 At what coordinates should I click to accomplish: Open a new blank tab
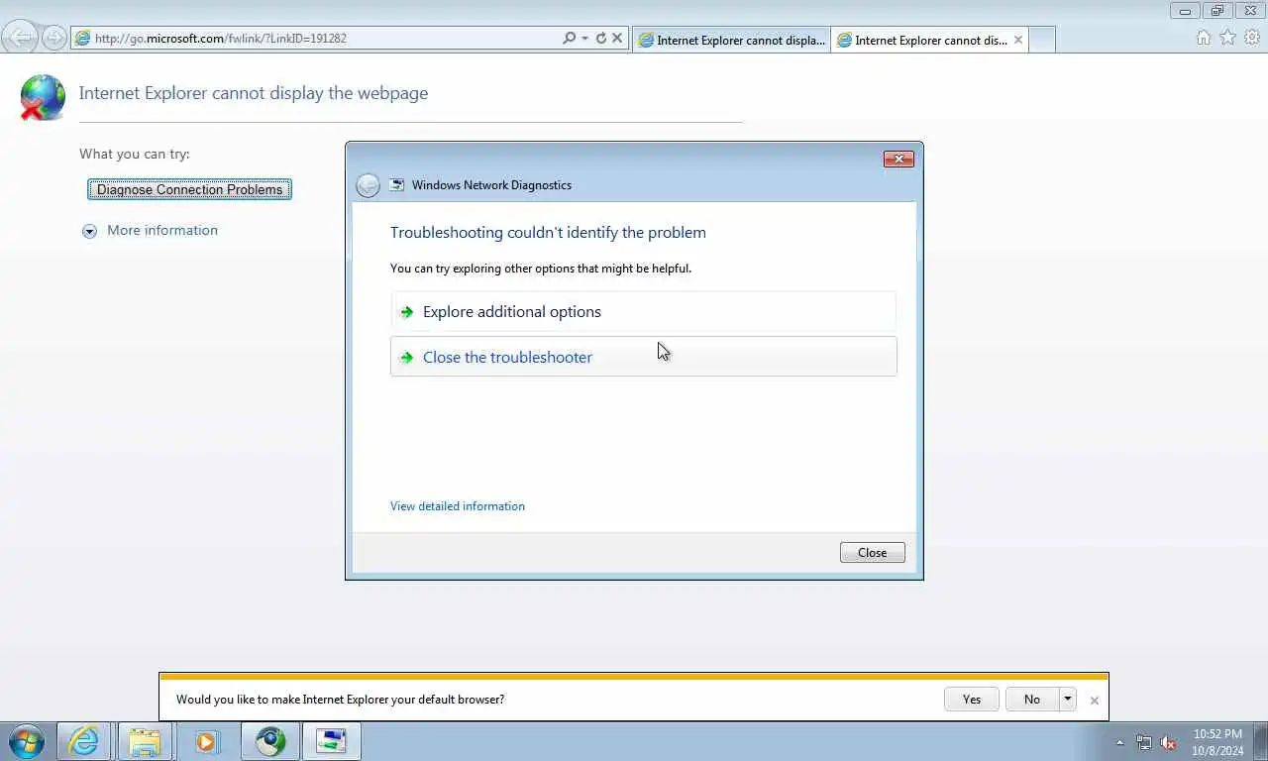coord(1042,40)
